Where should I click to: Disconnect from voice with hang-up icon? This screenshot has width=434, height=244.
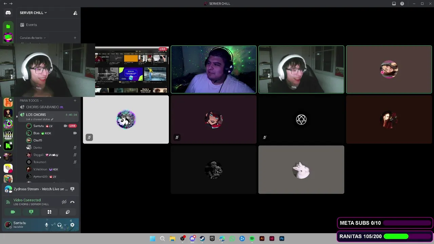click(72, 202)
